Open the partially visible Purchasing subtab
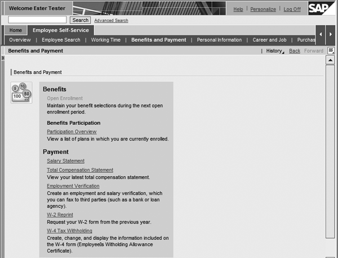 click(306, 40)
